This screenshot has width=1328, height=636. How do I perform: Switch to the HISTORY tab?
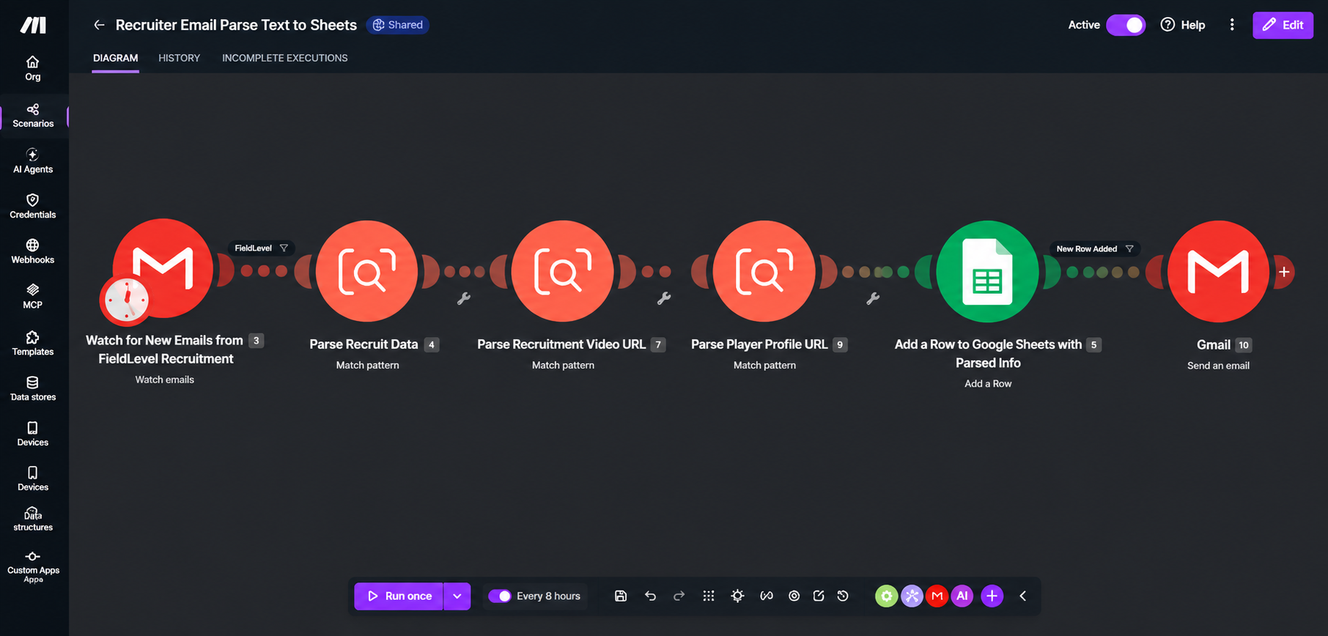pyautogui.click(x=179, y=58)
